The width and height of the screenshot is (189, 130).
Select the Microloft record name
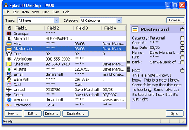tap(21, 39)
